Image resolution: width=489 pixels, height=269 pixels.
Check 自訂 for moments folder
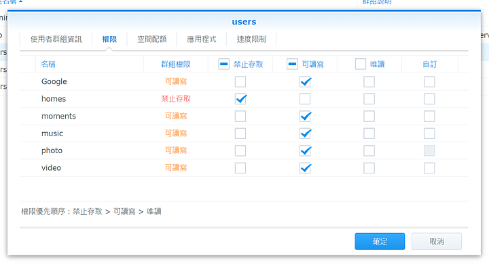click(429, 117)
